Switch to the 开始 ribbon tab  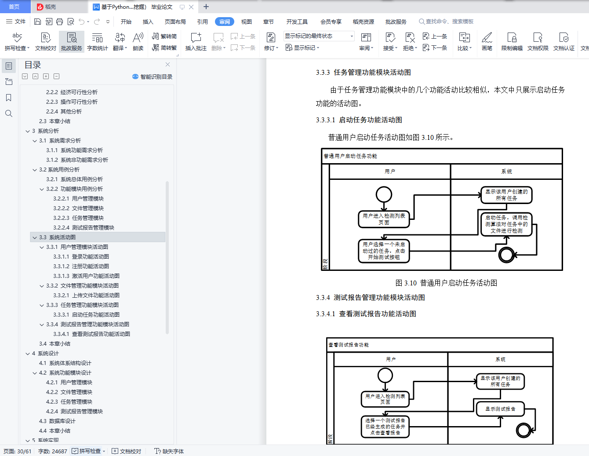pos(126,22)
